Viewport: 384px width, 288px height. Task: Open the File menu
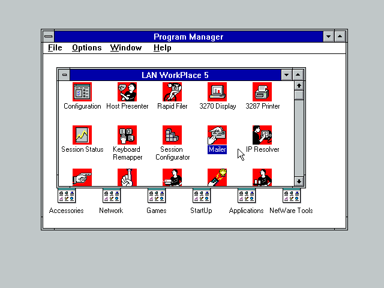pyautogui.click(x=55, y=48)
